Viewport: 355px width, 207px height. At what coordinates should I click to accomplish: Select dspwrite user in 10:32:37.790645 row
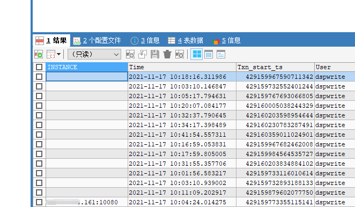[x=335, y=115]
